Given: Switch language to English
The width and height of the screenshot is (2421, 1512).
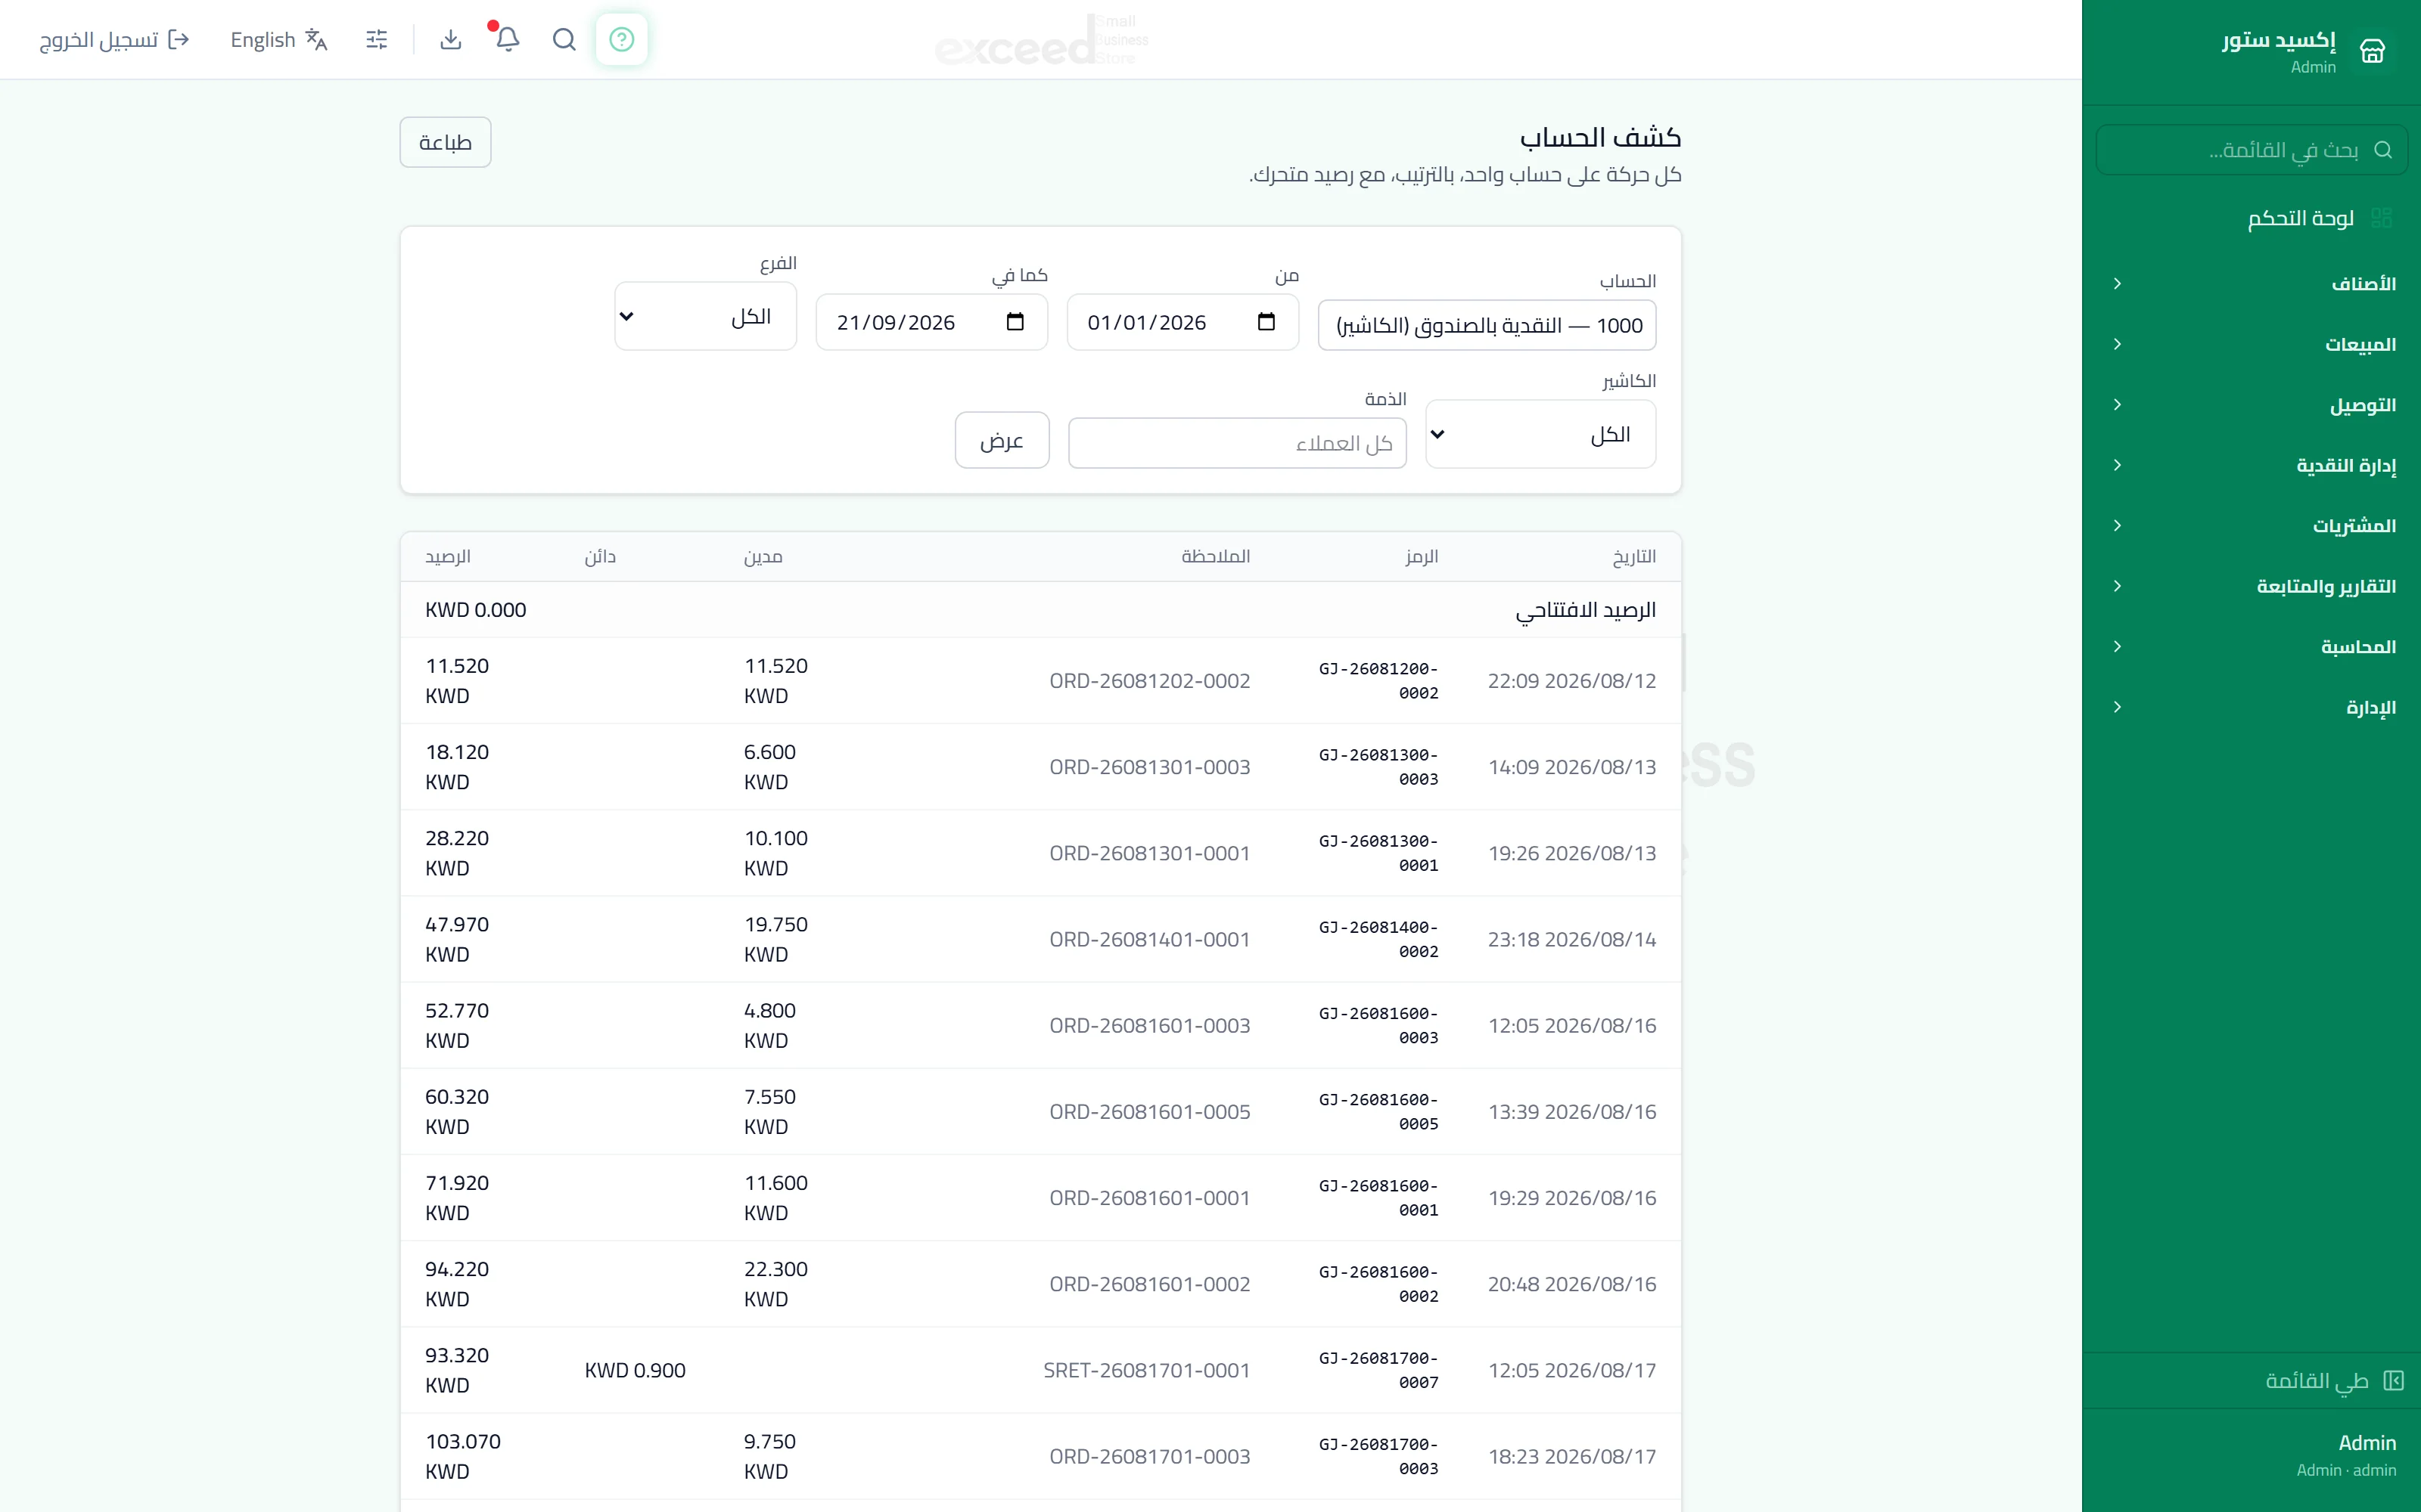Looking at the screenshot, I should tap(279, 39).
